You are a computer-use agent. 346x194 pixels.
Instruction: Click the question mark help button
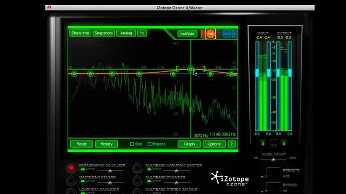tap(231, 144)
